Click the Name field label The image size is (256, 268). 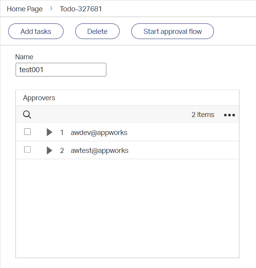(24, 57)
